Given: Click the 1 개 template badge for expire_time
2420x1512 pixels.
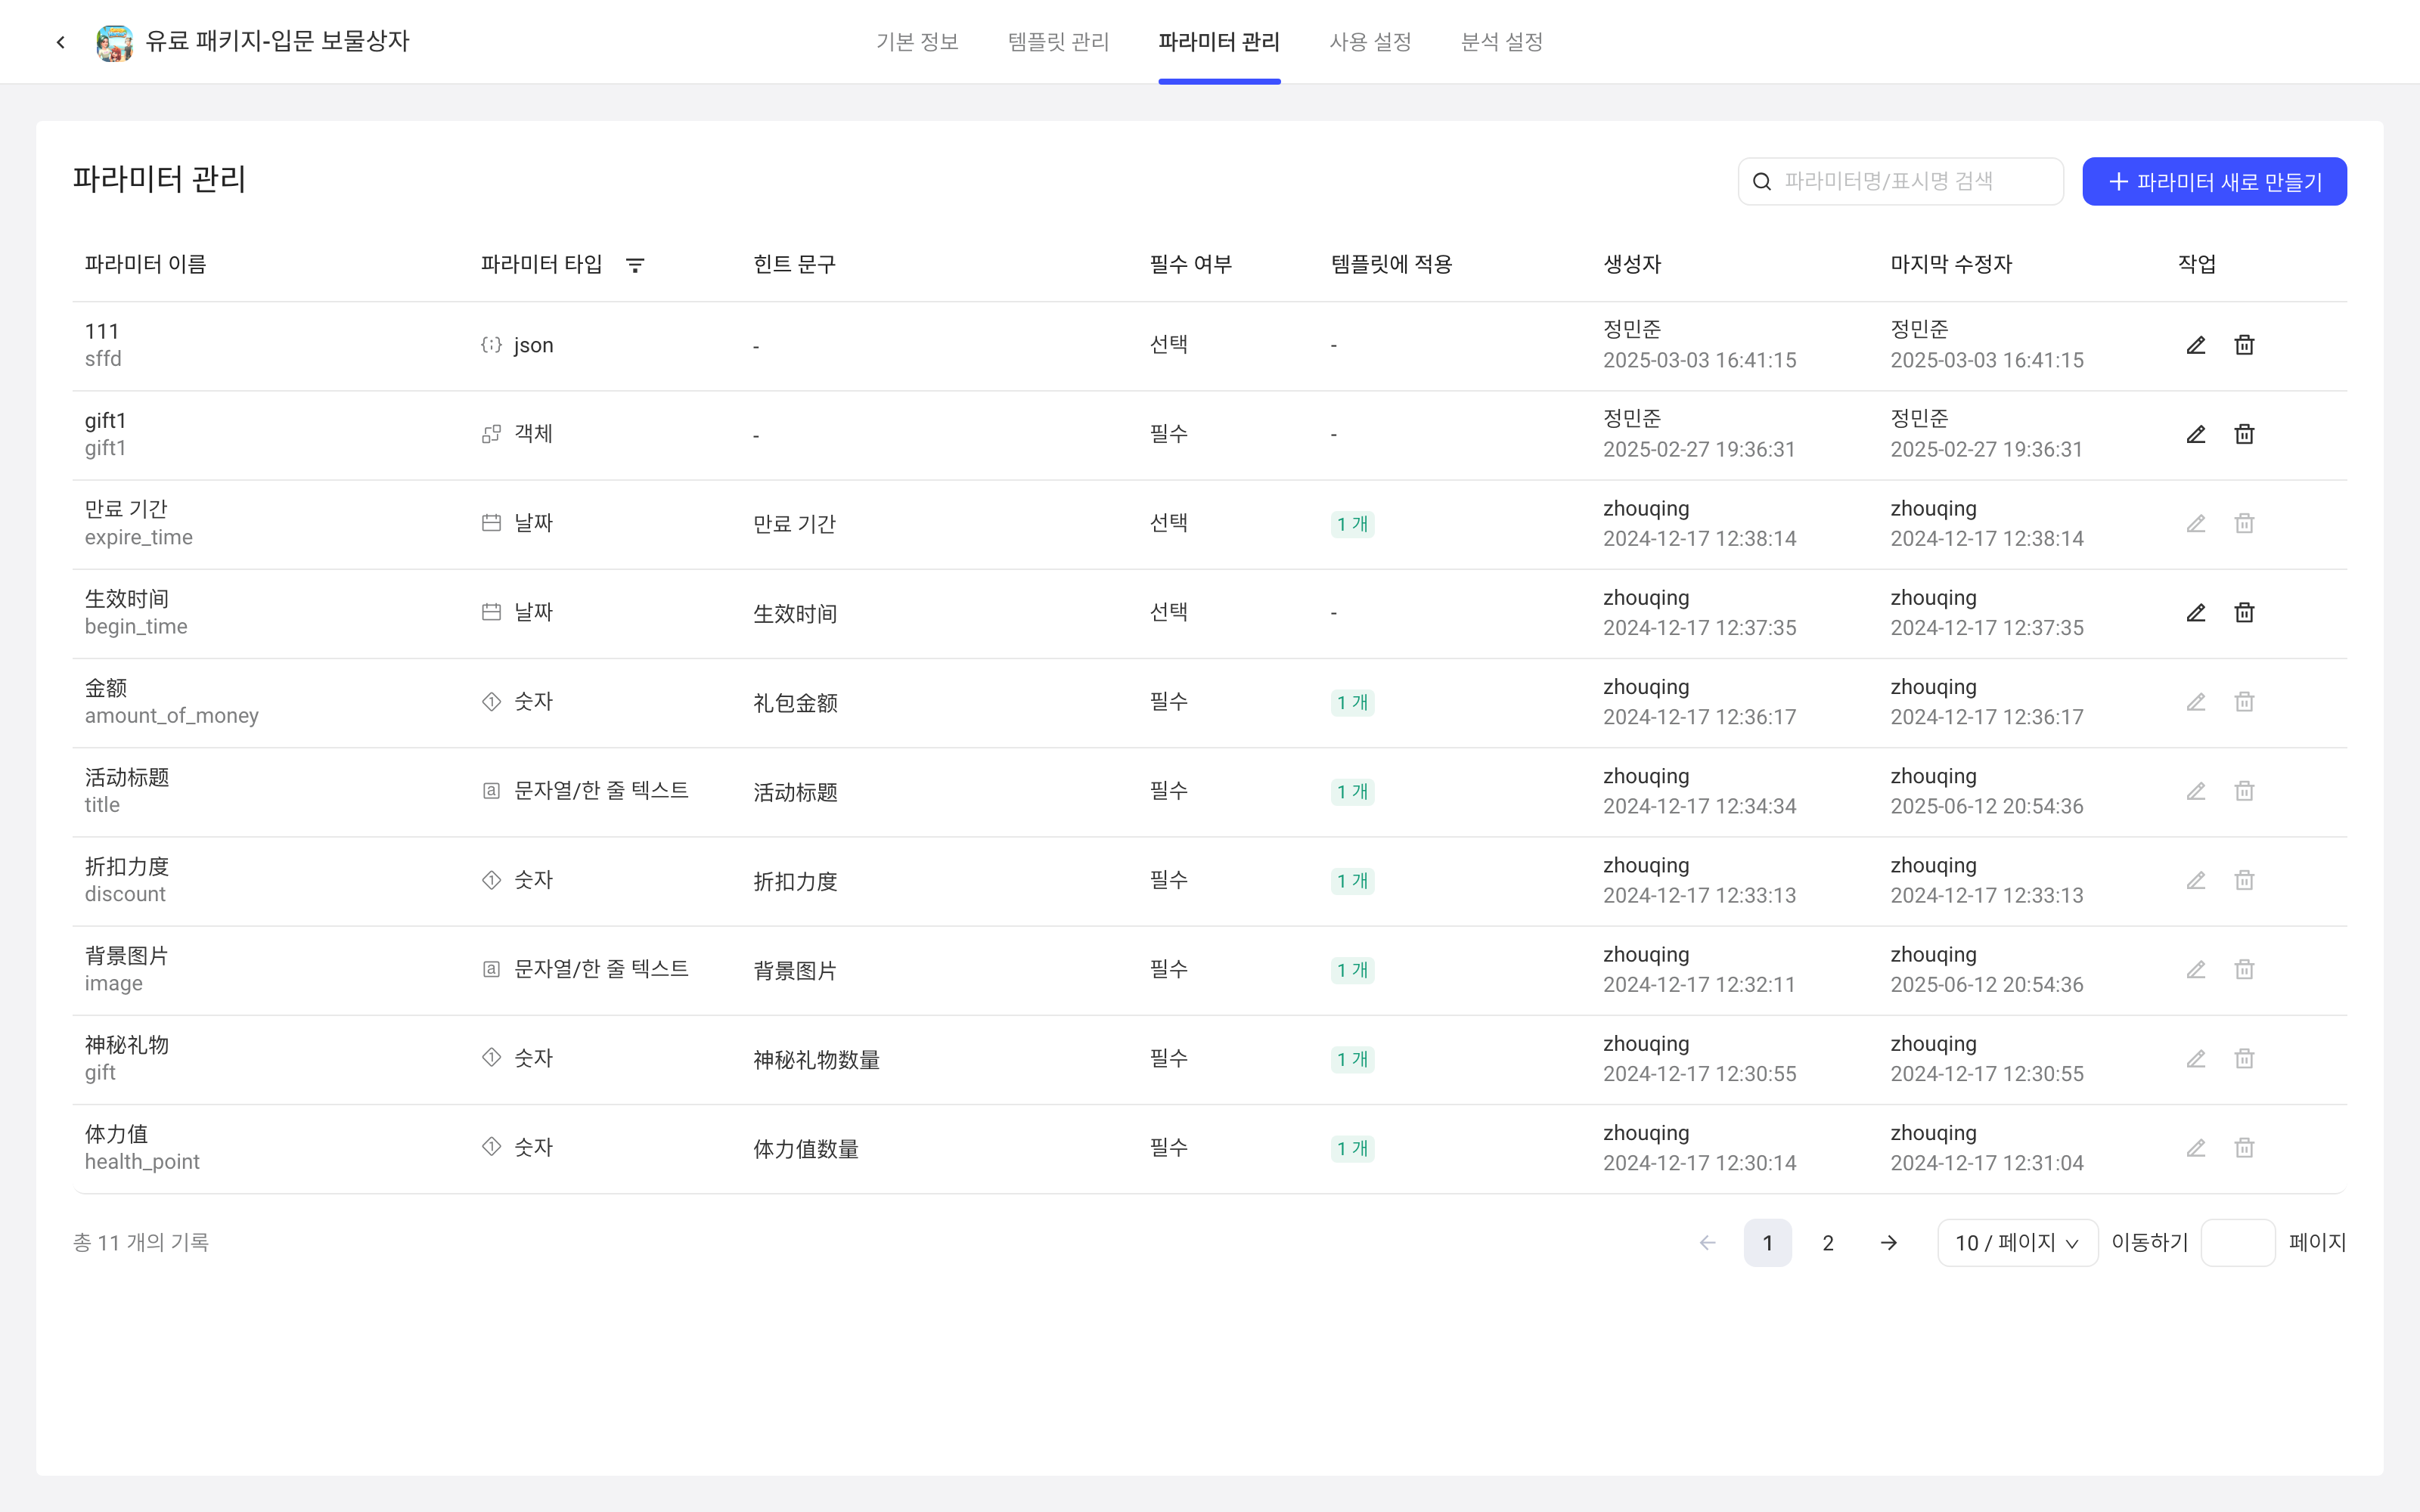Looking at the screenshot, I should click(1352, 524).
